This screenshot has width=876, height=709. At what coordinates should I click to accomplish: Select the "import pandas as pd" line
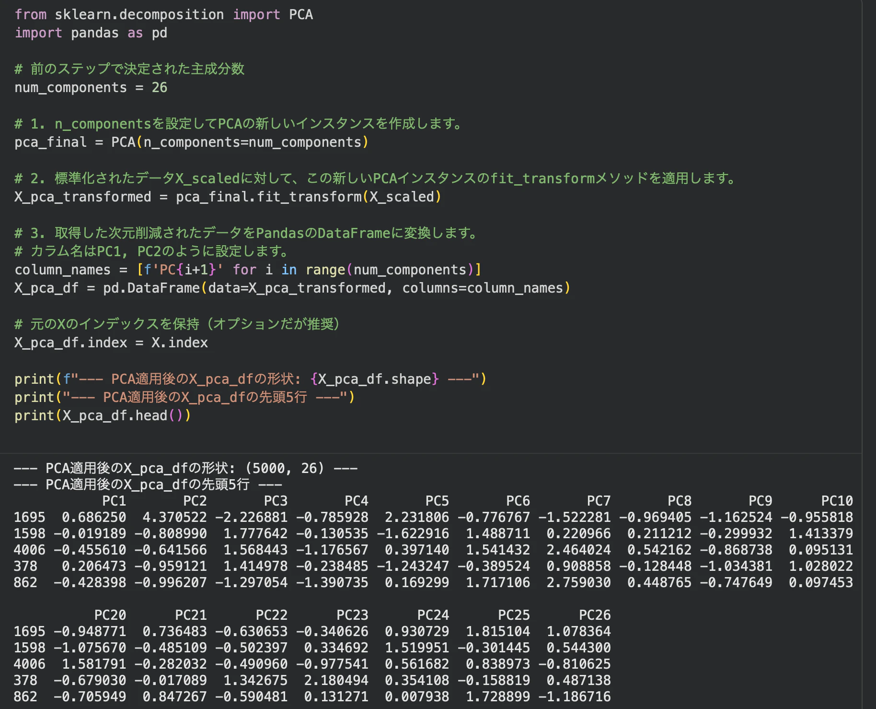point(91,33)
